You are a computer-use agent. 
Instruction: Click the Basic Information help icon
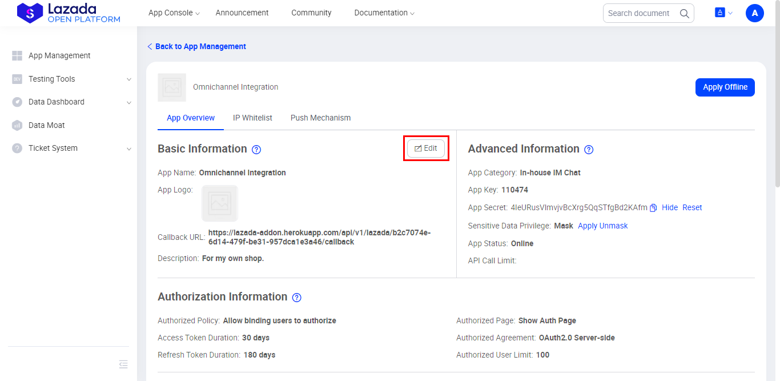click(x=256, y=150)
